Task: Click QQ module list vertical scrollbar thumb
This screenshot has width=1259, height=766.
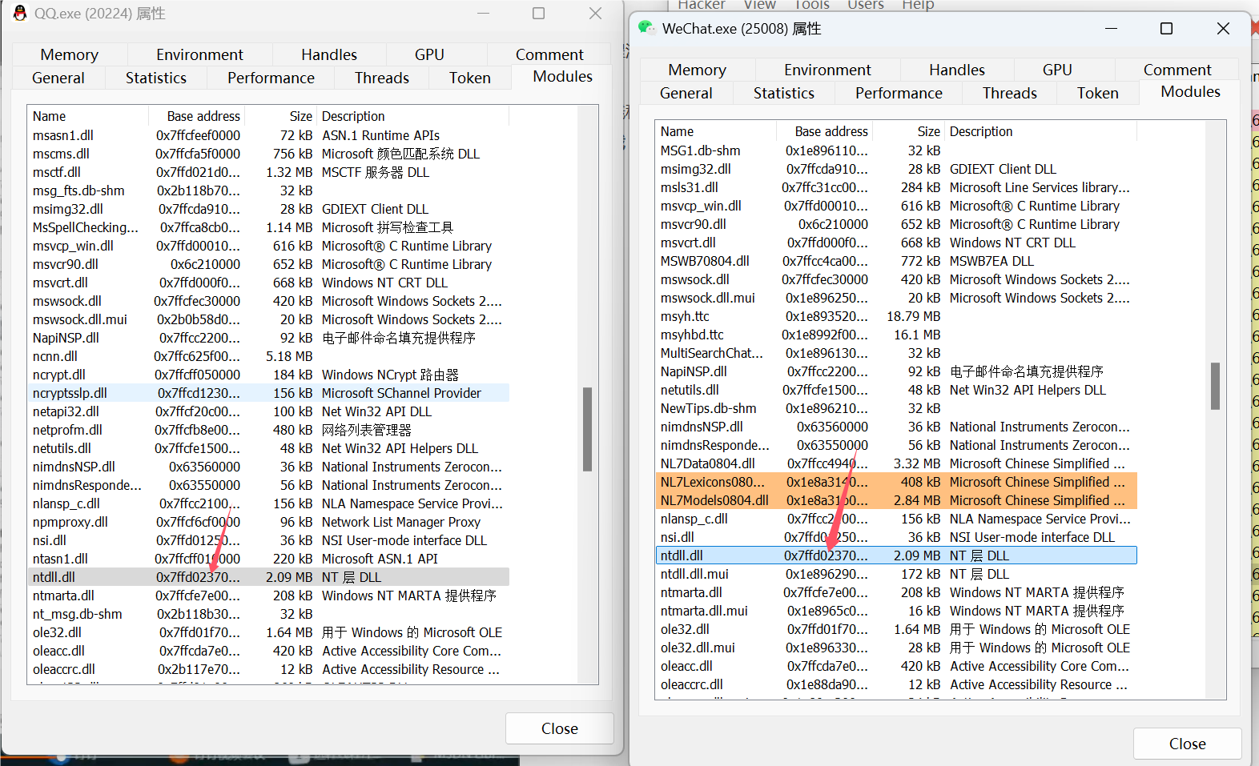Action: coord(587,429)
